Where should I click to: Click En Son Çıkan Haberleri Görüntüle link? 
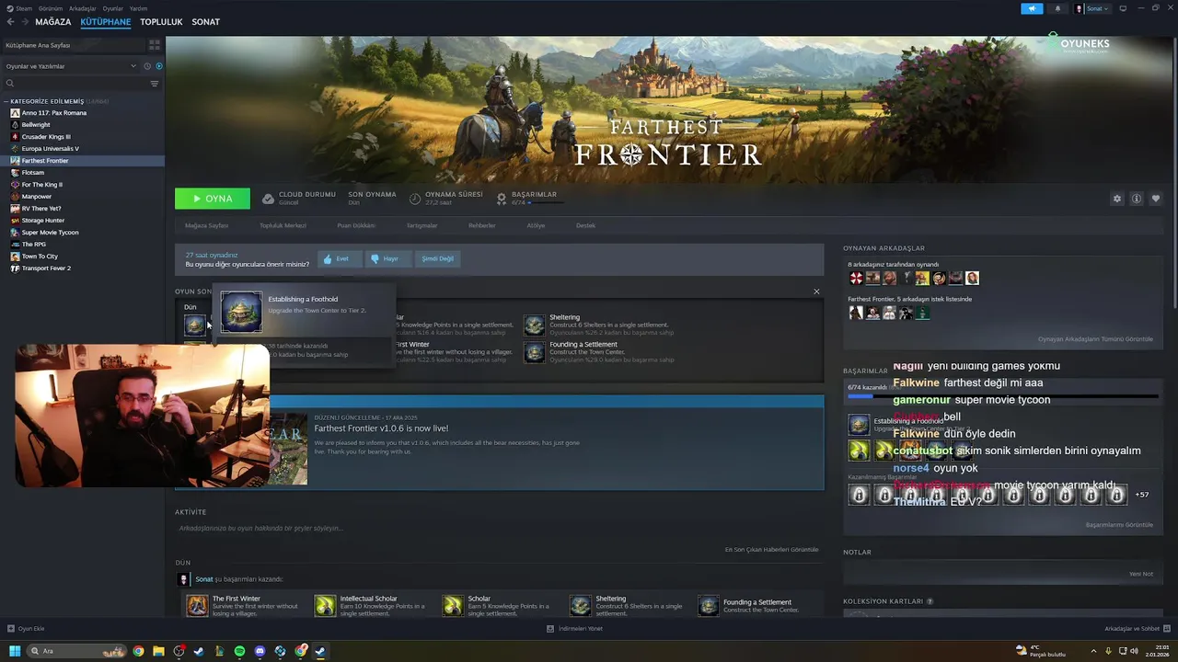click(x=771, y=550)
